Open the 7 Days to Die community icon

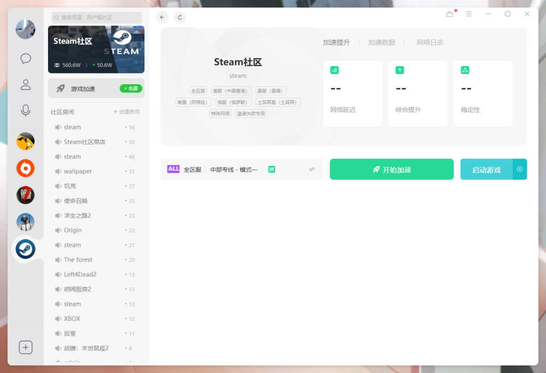pos(26,195)
